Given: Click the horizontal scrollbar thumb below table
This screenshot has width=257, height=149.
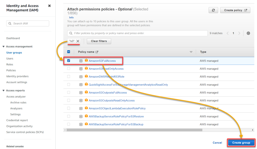Looking at the screenshot, I should (135, 130).
